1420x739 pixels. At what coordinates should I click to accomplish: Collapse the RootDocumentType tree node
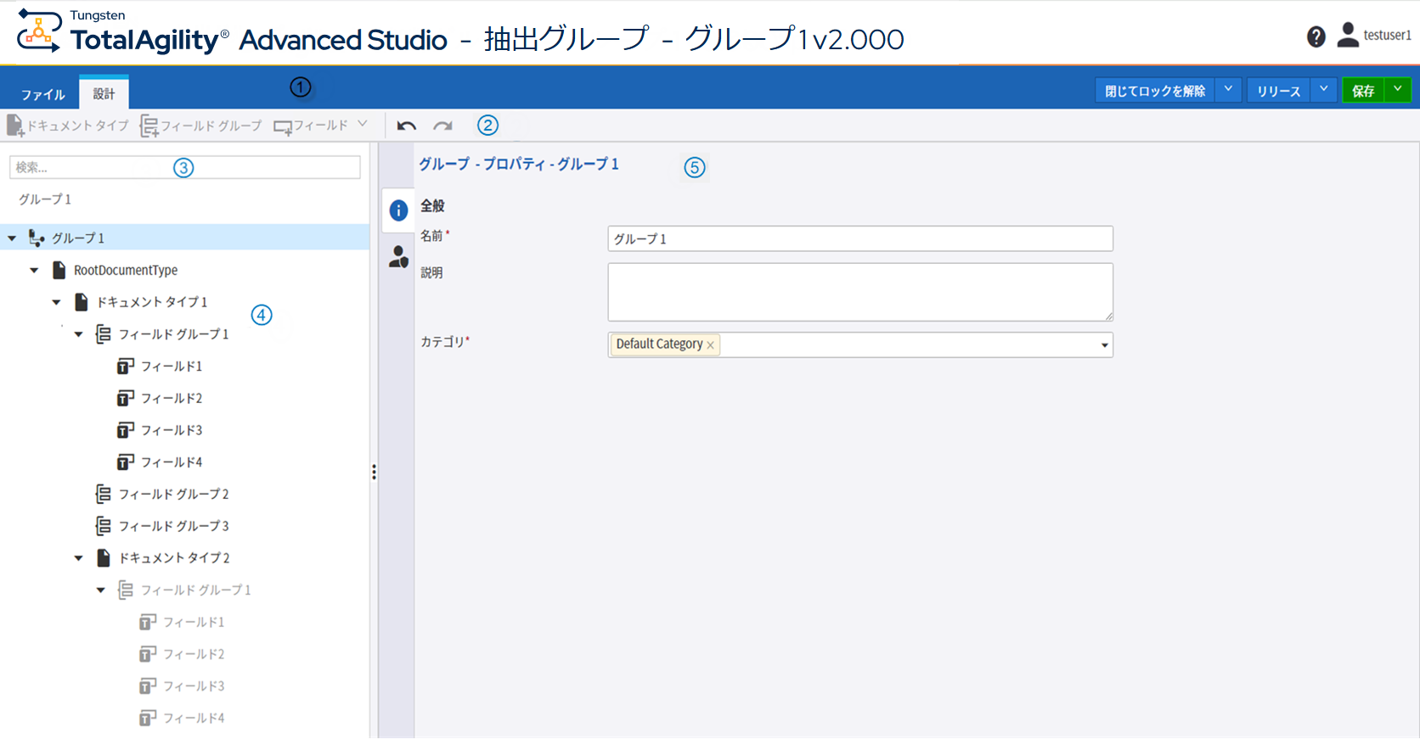[x=35, y=271]
